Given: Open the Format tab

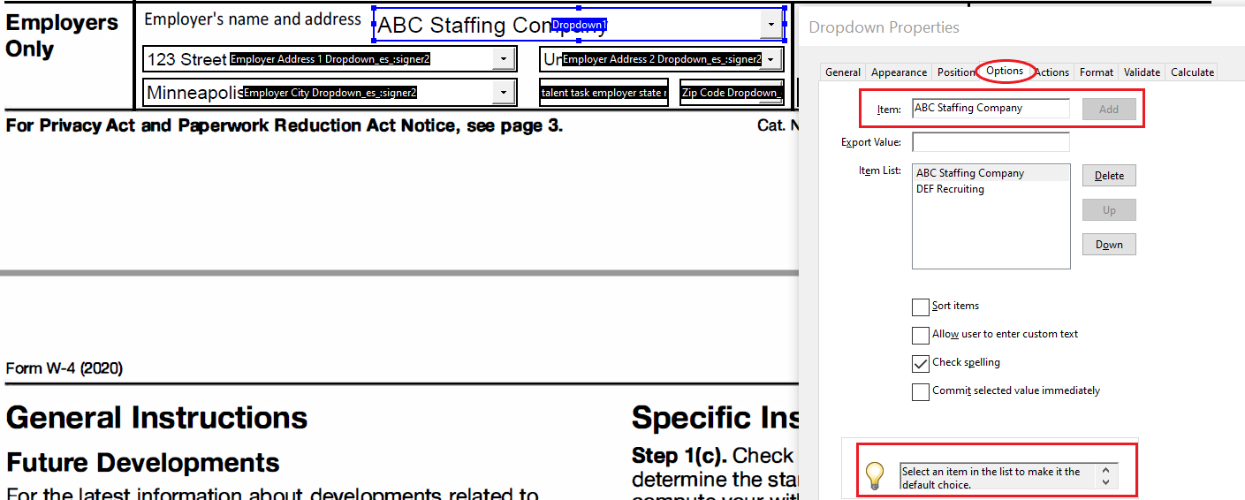Looking at the screenshot, I should (1096, 72).
